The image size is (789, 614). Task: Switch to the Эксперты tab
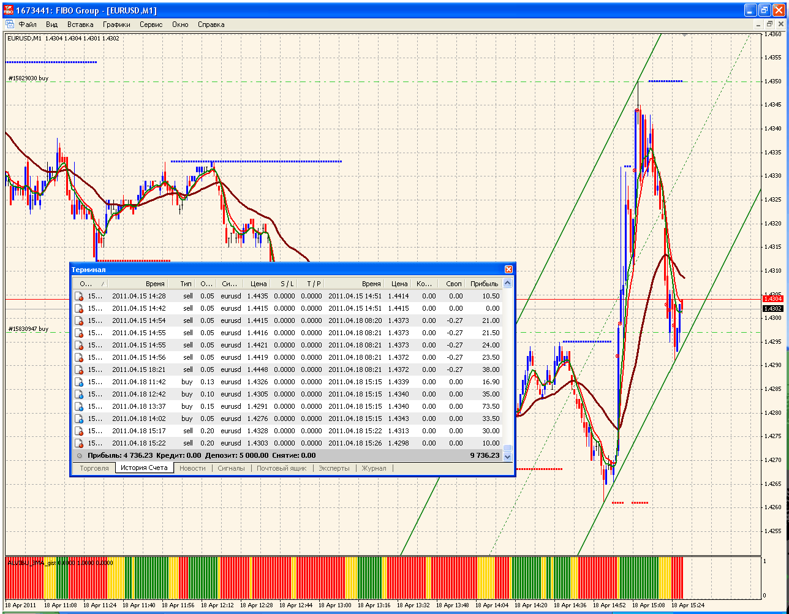click(x=334, y=468)
